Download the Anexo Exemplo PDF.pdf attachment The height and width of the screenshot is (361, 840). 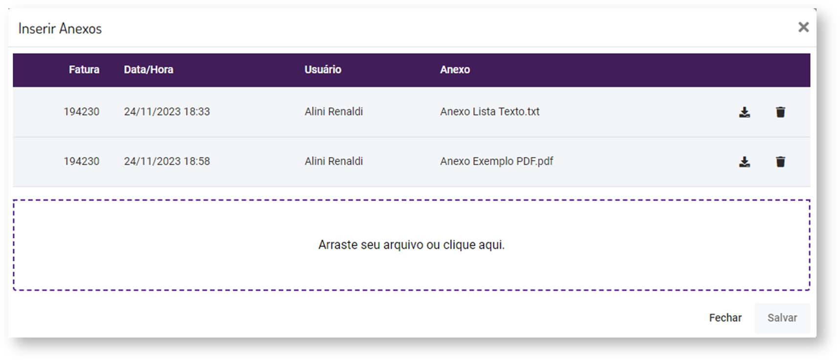[x=744, y=162]
